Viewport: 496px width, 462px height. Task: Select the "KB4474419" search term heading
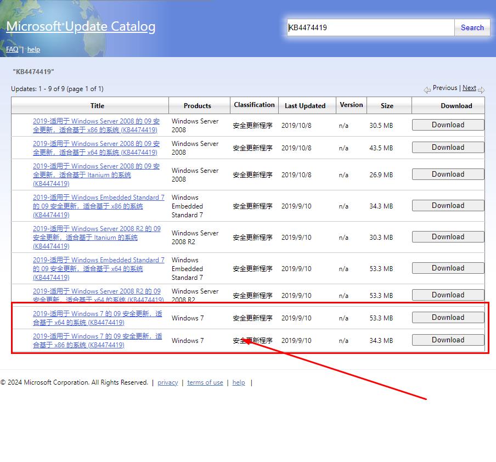(33, 72)
